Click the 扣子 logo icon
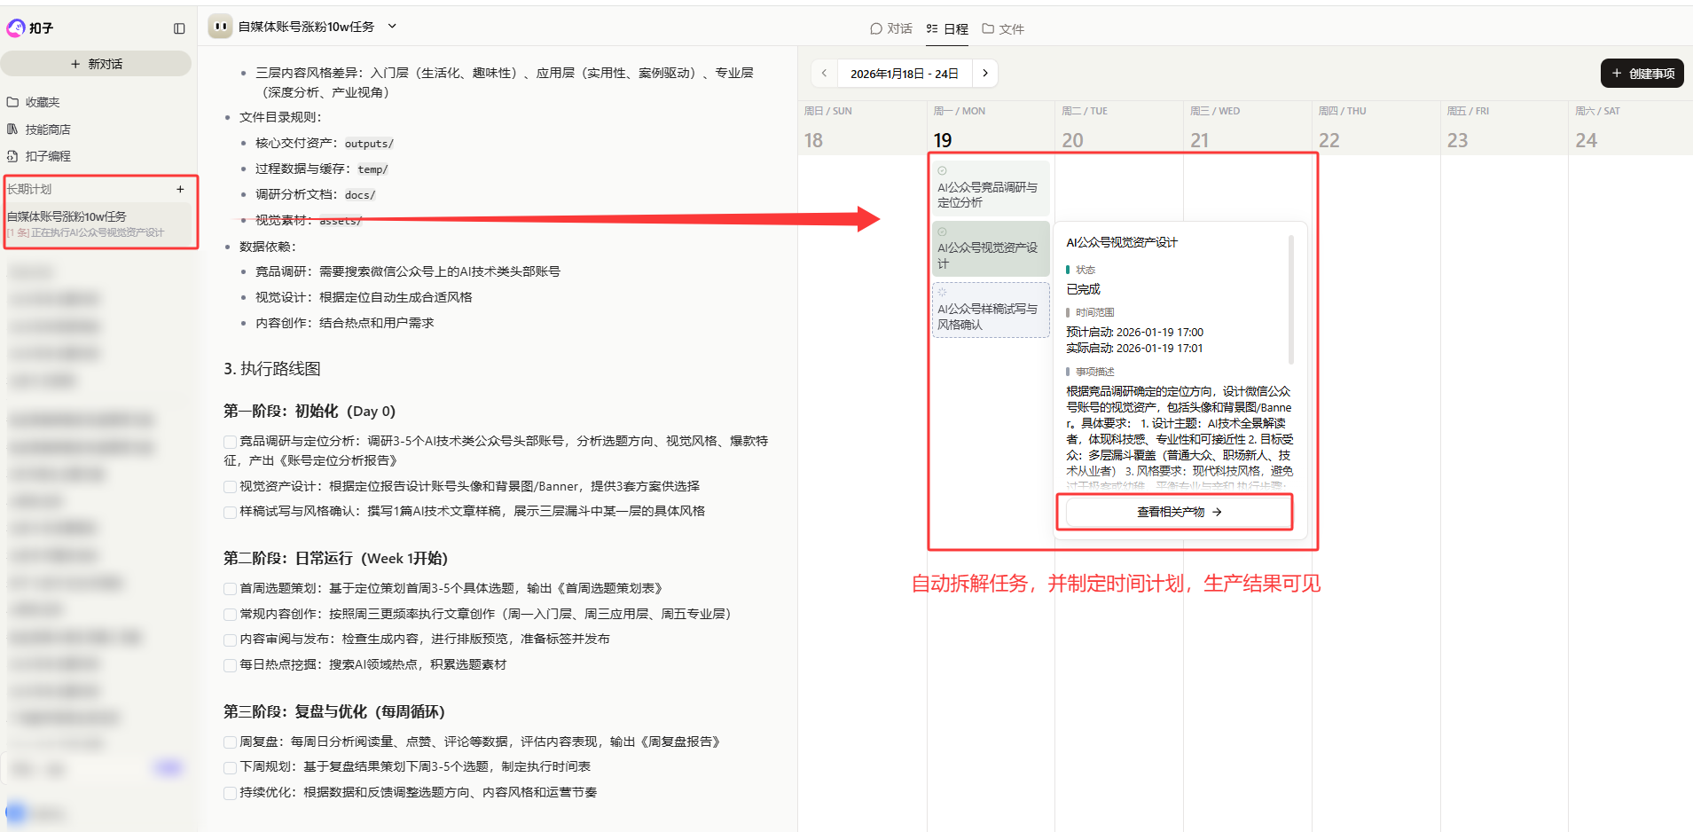 pyautogui.click(x=16, y=28)
